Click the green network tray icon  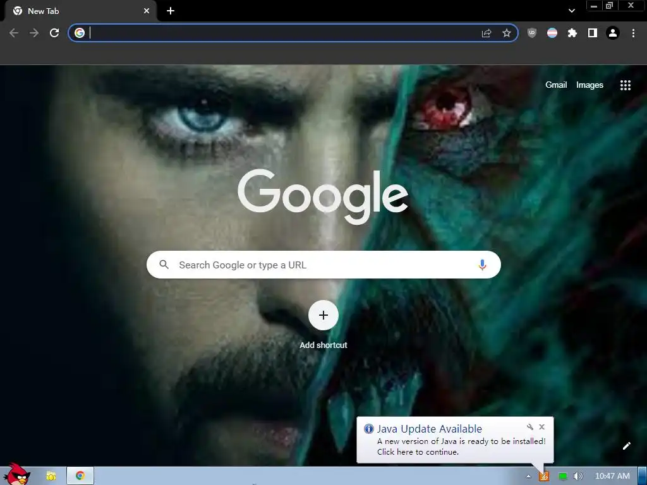pos(562,476)
